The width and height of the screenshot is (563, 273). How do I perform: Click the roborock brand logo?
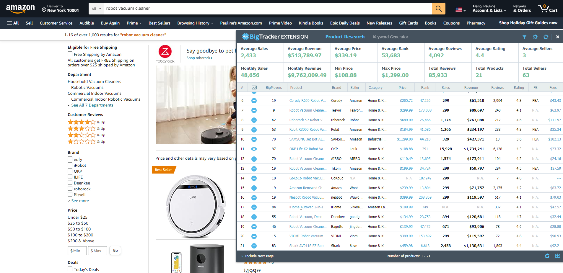[165, 54]
